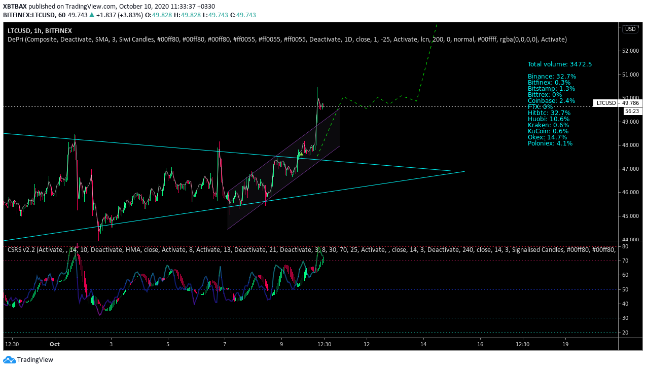646x369 pixels.
Task: Click the TradingView cloud logo icon
Action: (x=9, y=359)
